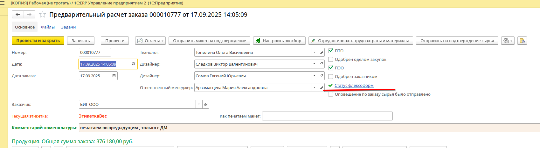The width and height of the screenshot is (540, 148).
Task: Uncheck the ПТО checkbox
Action: tap(331, 51)
